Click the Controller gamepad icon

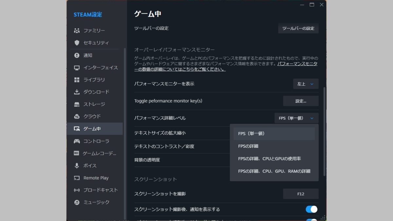[x=77, y=141]
